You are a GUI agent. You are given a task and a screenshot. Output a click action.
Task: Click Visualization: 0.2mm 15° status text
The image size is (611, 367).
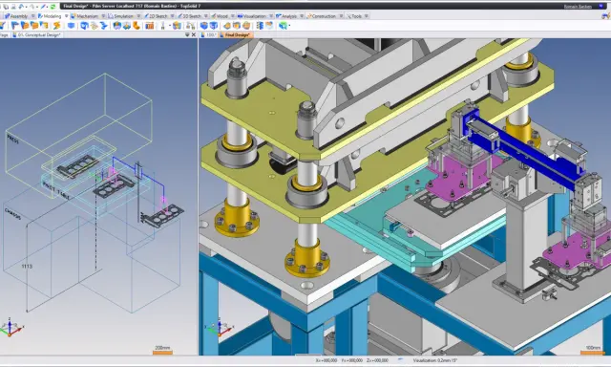(x=435, y=360)
